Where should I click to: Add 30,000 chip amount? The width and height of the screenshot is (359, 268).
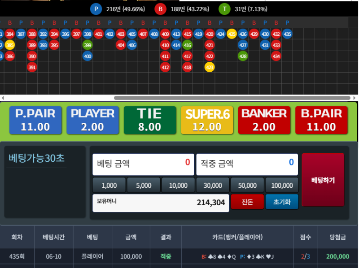tap(213, 185)
